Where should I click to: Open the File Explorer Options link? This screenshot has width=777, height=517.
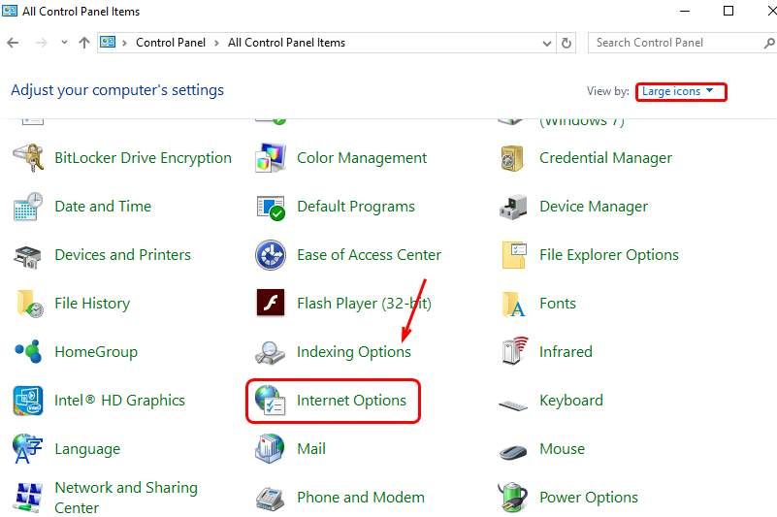tap(608, 255)
